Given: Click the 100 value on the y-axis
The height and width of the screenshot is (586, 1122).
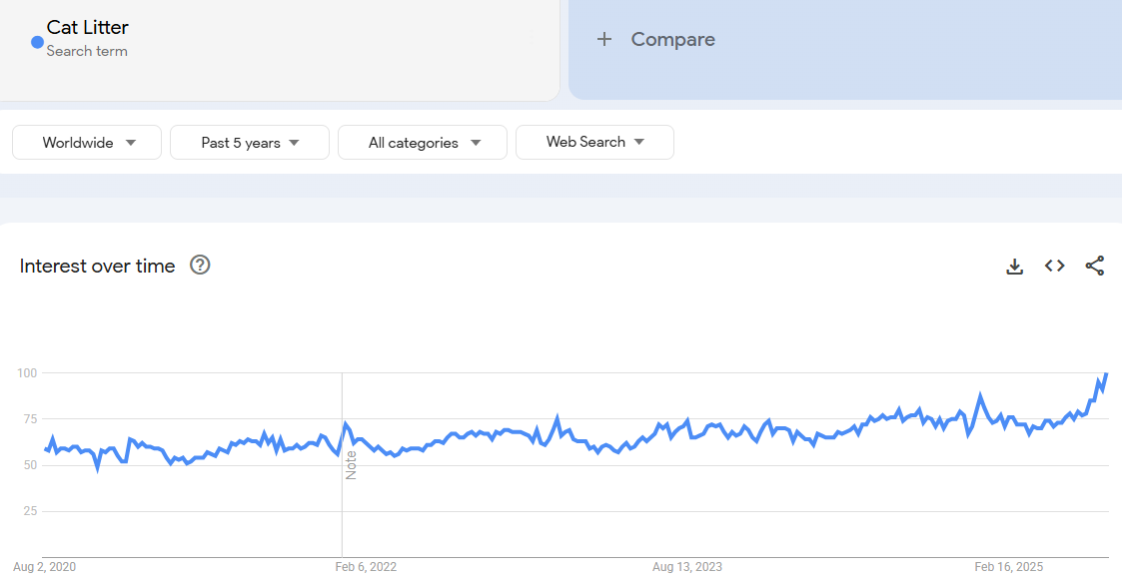Looking at the screenshot, I should (26, 373).
